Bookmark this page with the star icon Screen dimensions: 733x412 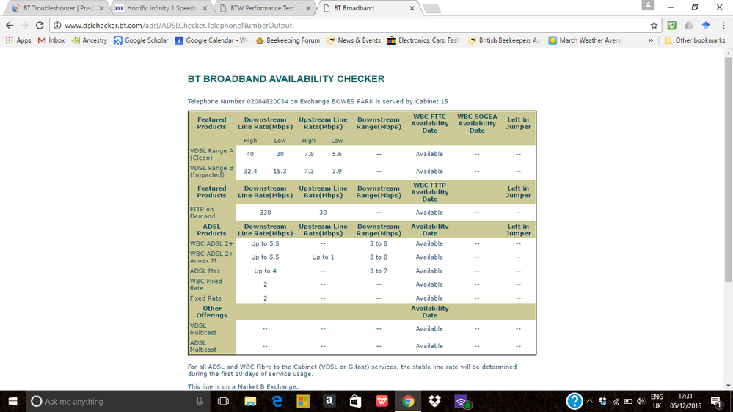pos(654,26)
